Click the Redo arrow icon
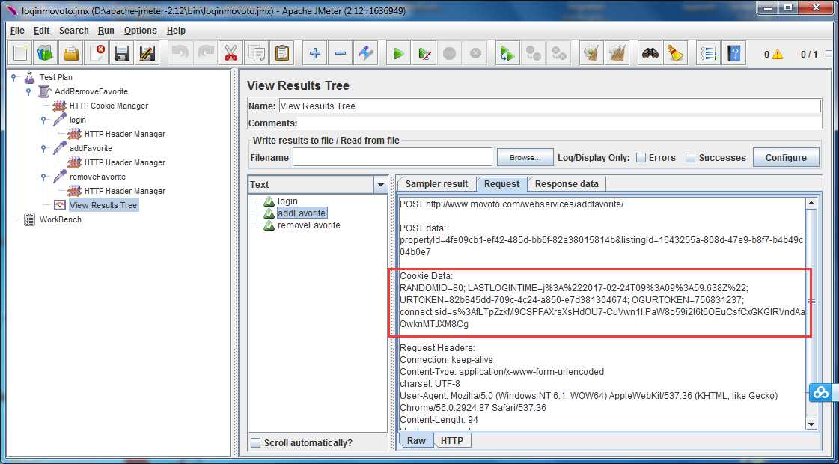The height and width of the screenshot is (464, 839). [206, 54]
